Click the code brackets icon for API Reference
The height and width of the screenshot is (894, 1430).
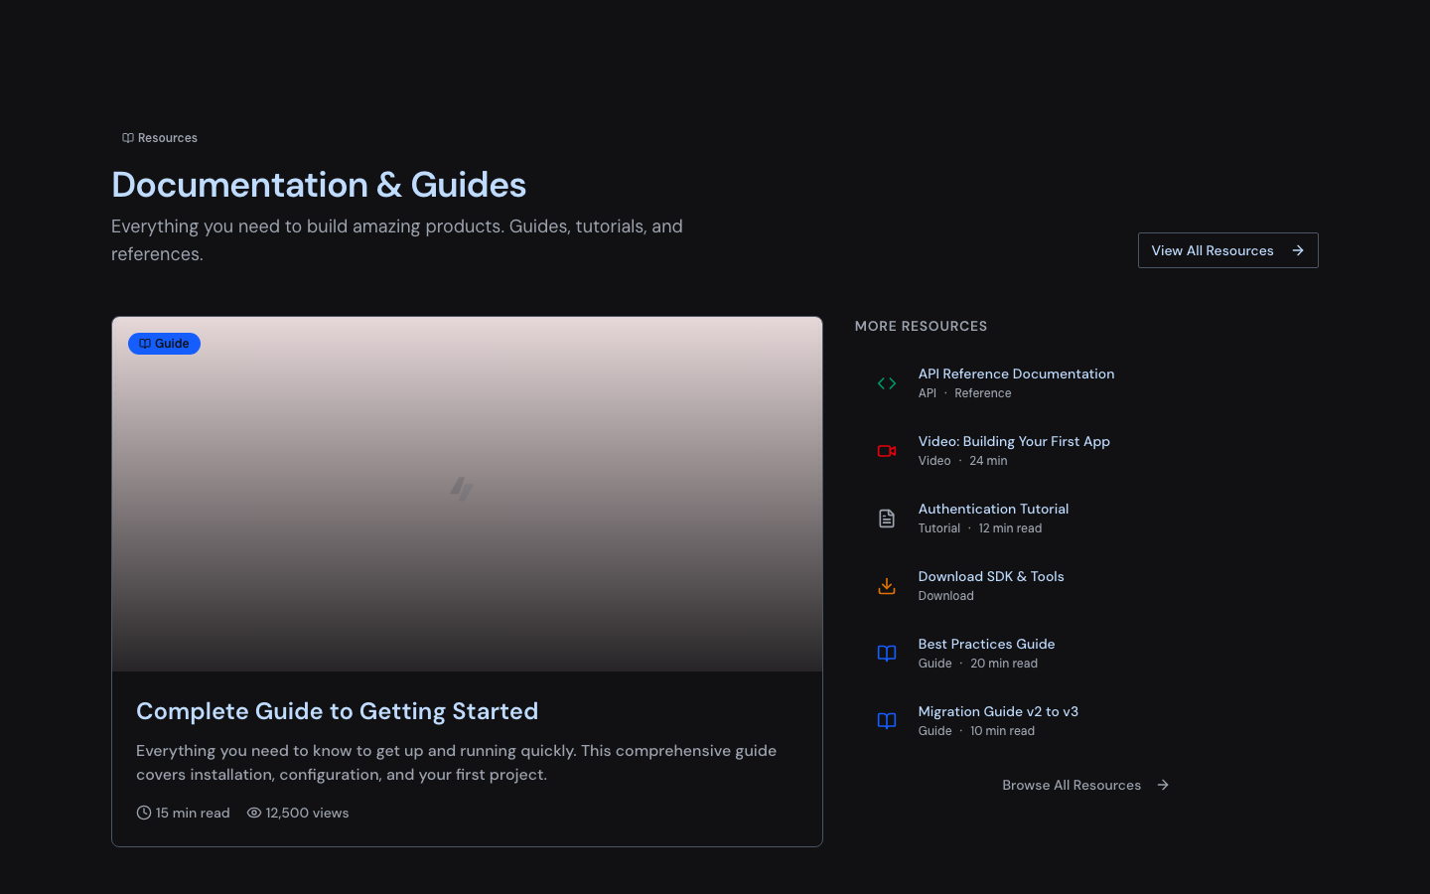(887, 383)
